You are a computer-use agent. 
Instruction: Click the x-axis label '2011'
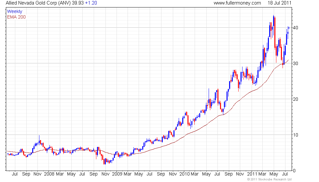pyautogui.click(x=252, y=174)
